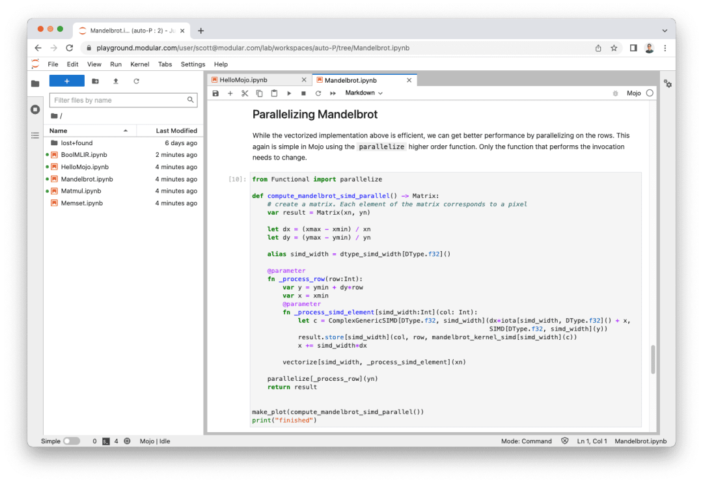Click the notebook vertical scrollbar thumb
The image size is (703, 483).
click(654, 359)
